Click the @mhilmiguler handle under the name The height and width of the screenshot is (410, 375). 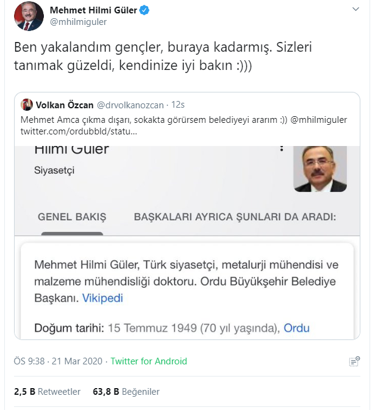point(78,22)
